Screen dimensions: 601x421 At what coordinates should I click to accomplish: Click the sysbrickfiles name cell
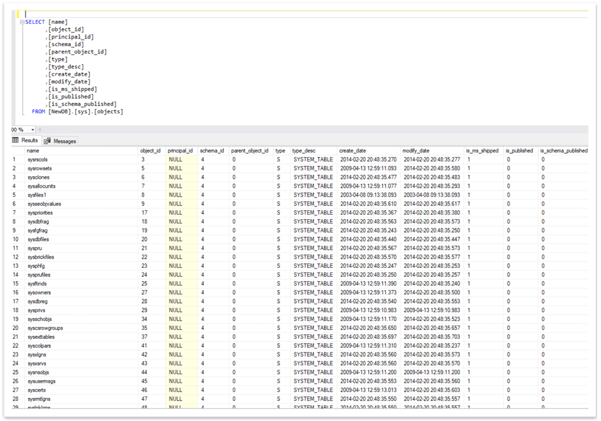(x=82, y=257)
